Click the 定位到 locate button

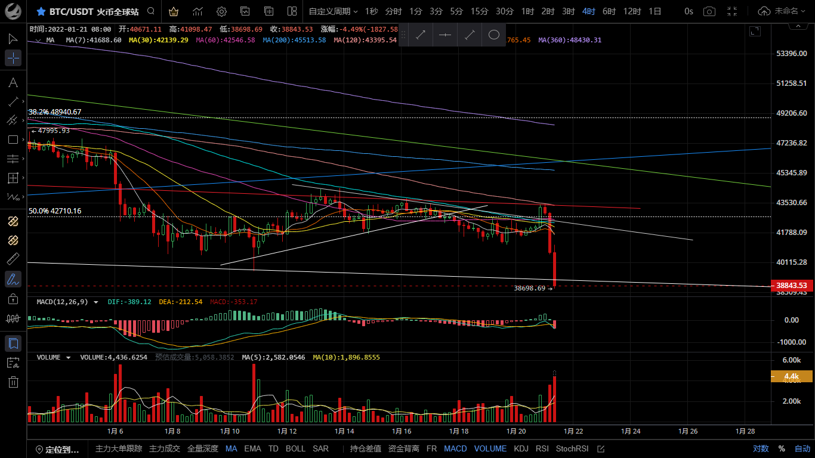pos(57,449)
